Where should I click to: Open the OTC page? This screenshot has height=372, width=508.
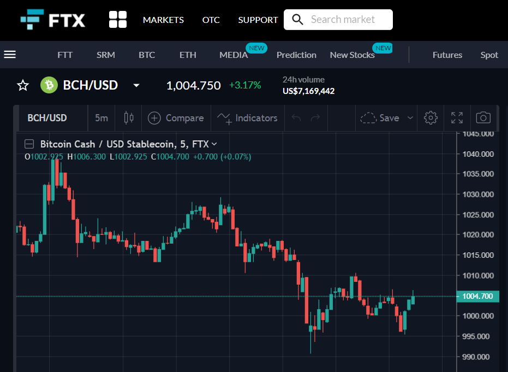[211, 20]
